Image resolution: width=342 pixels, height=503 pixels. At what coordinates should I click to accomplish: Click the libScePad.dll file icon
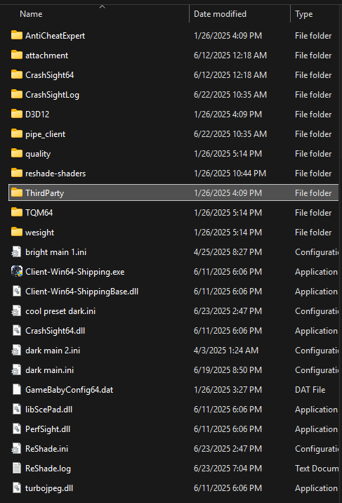(17, 409)
